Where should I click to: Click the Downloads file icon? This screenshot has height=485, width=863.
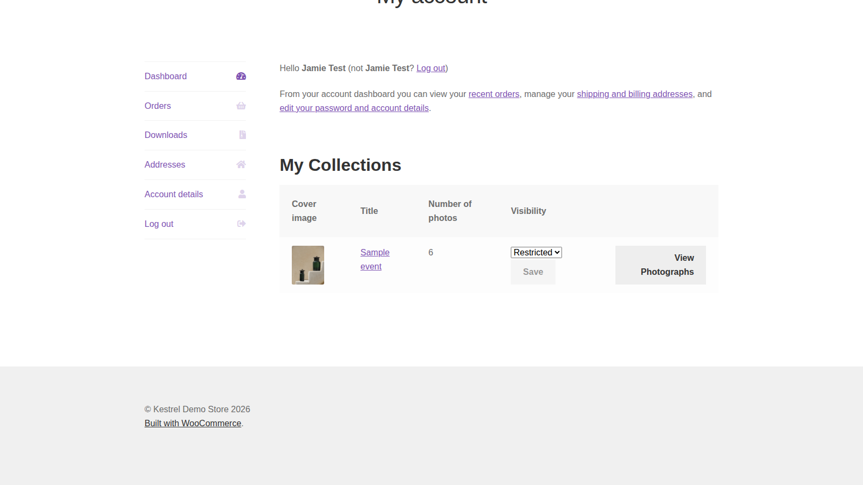[243, 135]
